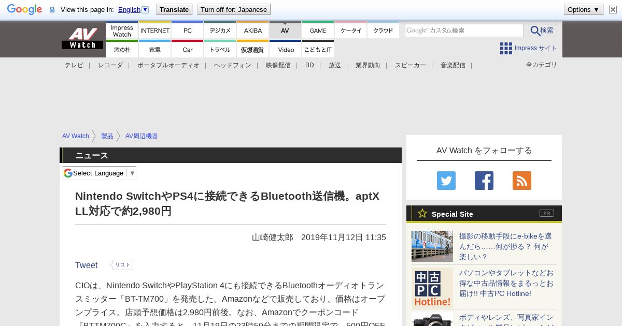
Task: Subscribe via the RSS feed icon
Action: pyautogui.click(x=522, y=181)
